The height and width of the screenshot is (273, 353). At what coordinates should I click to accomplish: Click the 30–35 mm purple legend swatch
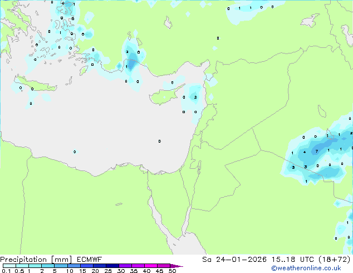pyautogui.click(x=125, y=266)
